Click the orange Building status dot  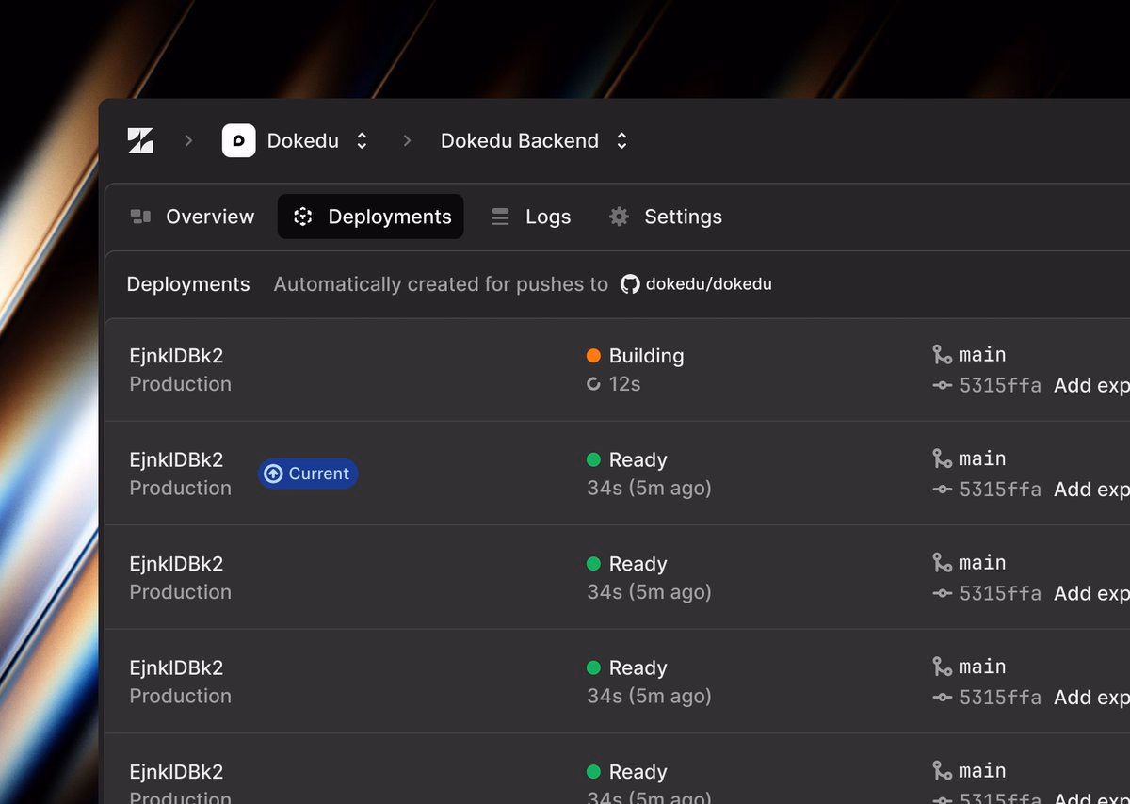coord(593,356)
